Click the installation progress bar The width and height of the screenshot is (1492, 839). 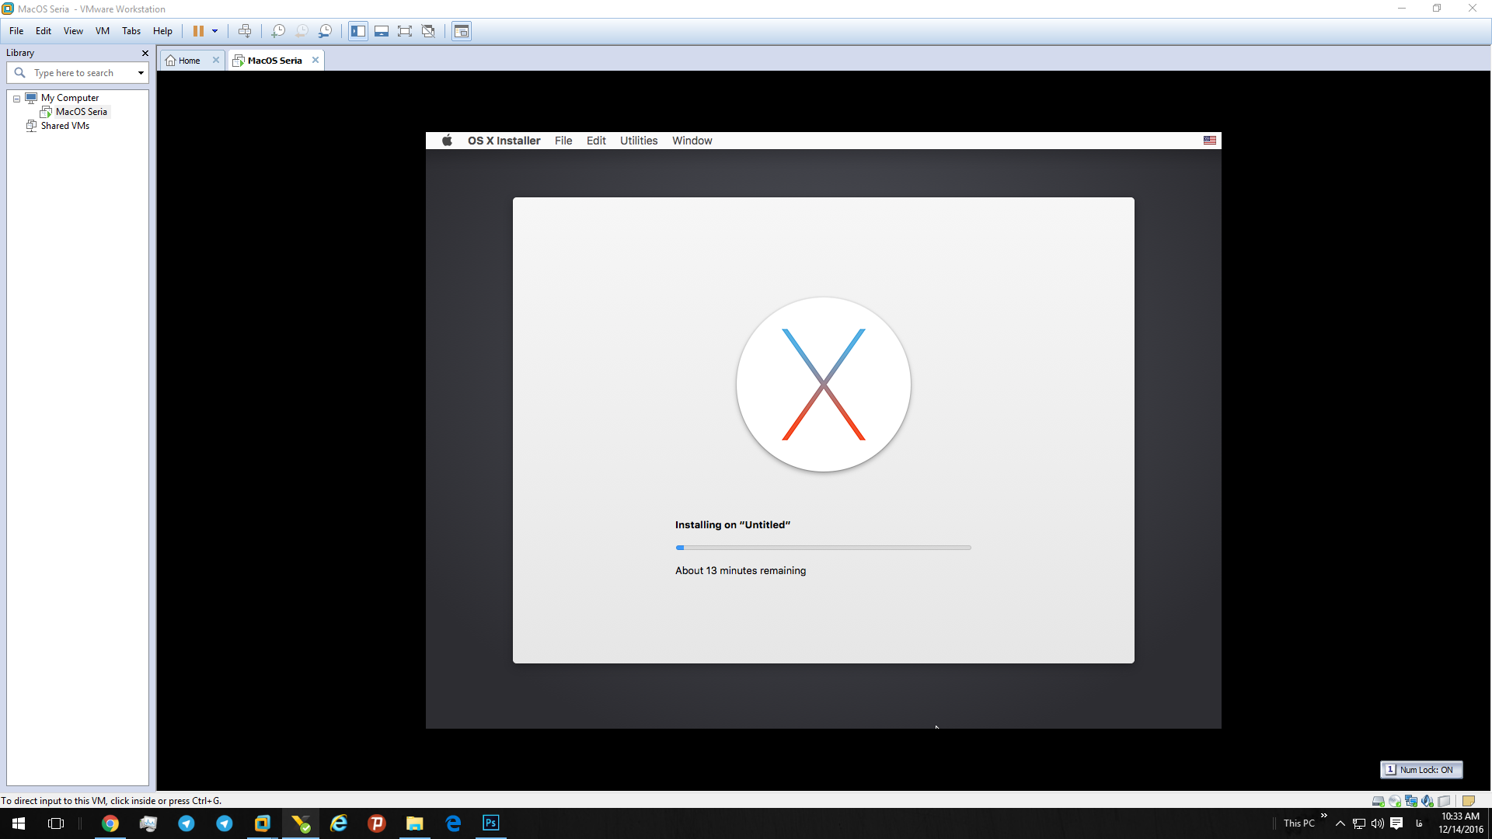click(824, 548)
